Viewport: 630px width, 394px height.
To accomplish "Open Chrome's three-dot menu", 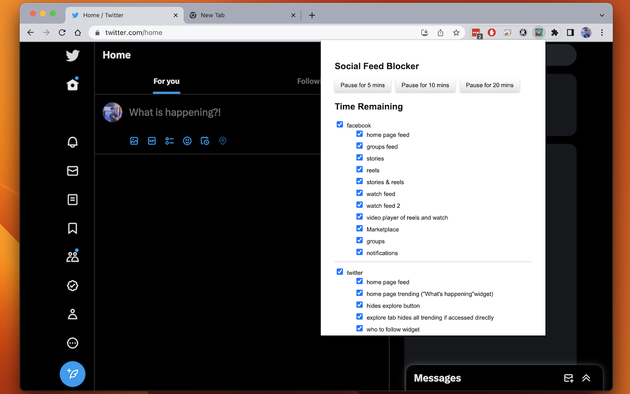I will [x=602, y=33].
